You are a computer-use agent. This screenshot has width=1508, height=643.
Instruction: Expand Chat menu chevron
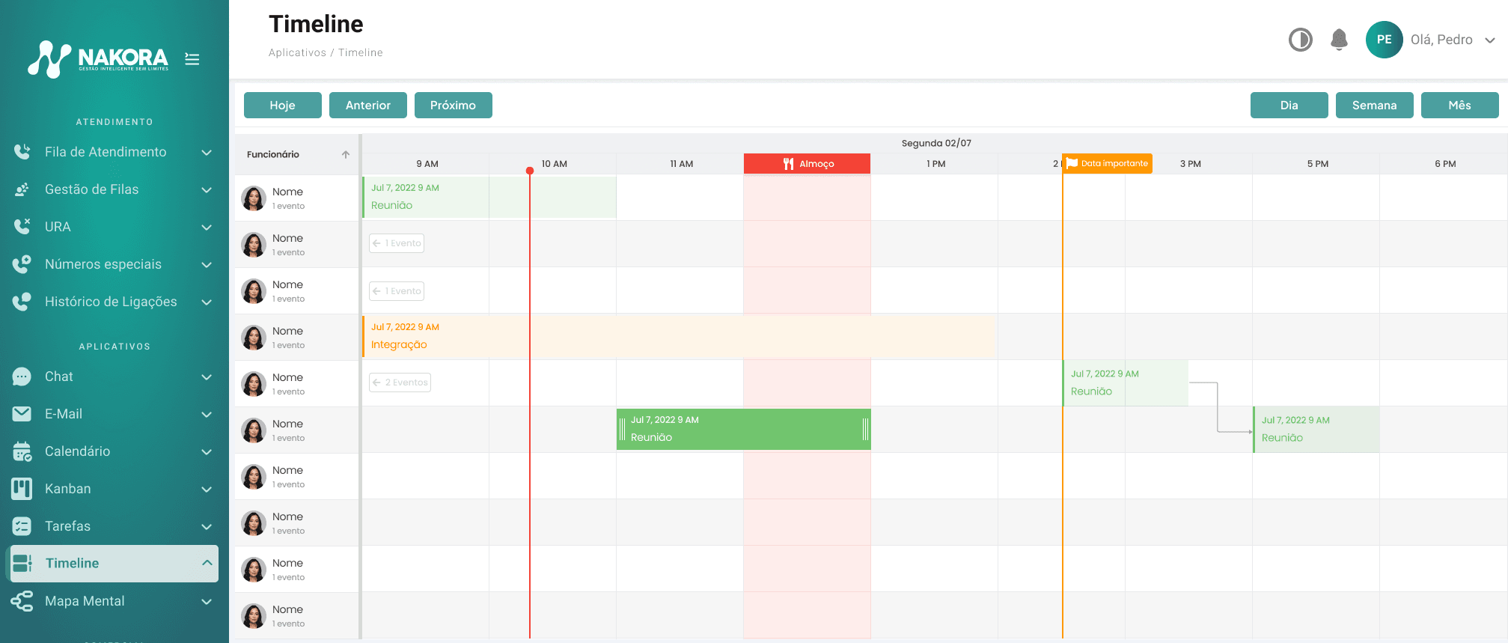[207, 377]
